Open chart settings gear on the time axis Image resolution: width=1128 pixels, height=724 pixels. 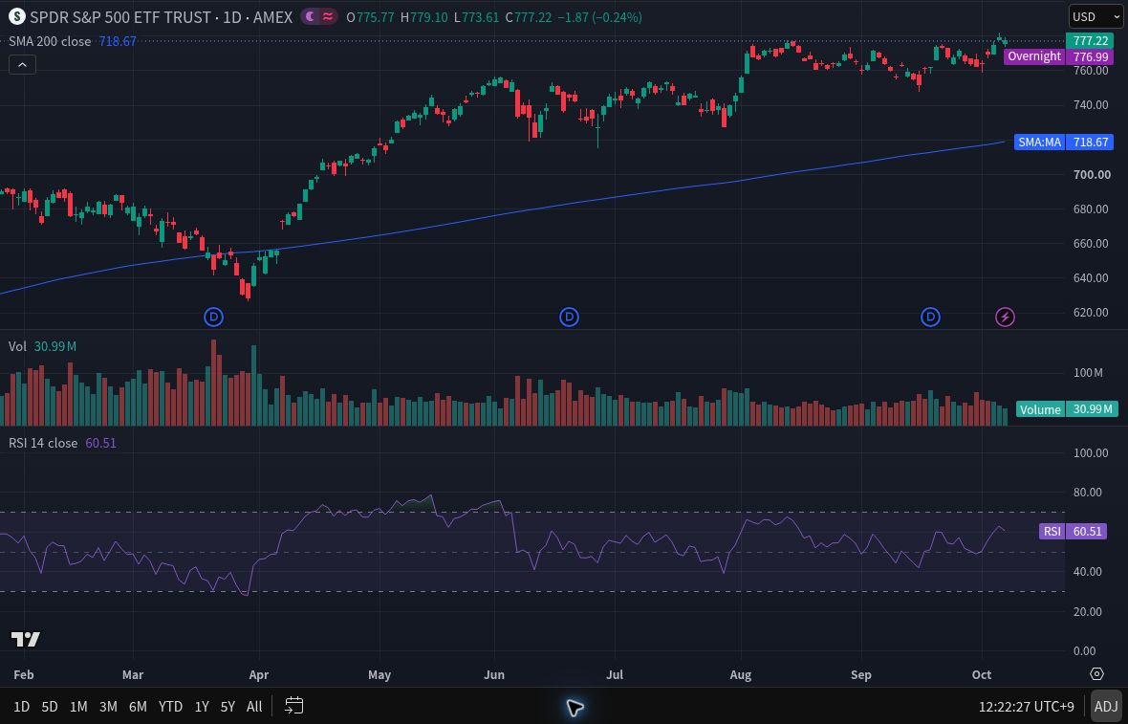[x=1096, y=674]
